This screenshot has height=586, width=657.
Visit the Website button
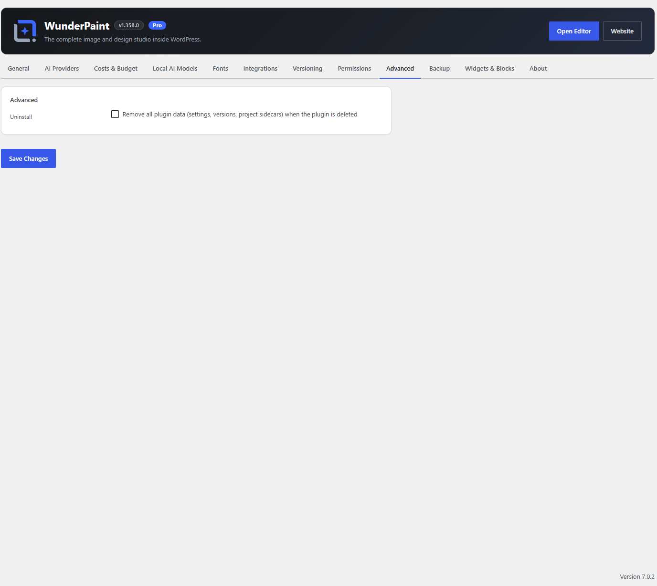click(x=622, y=31)
